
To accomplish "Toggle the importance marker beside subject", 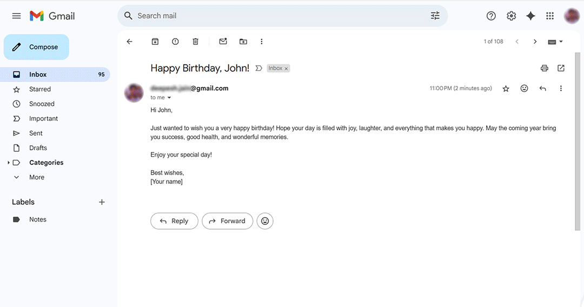I will [x=258, y=68].
